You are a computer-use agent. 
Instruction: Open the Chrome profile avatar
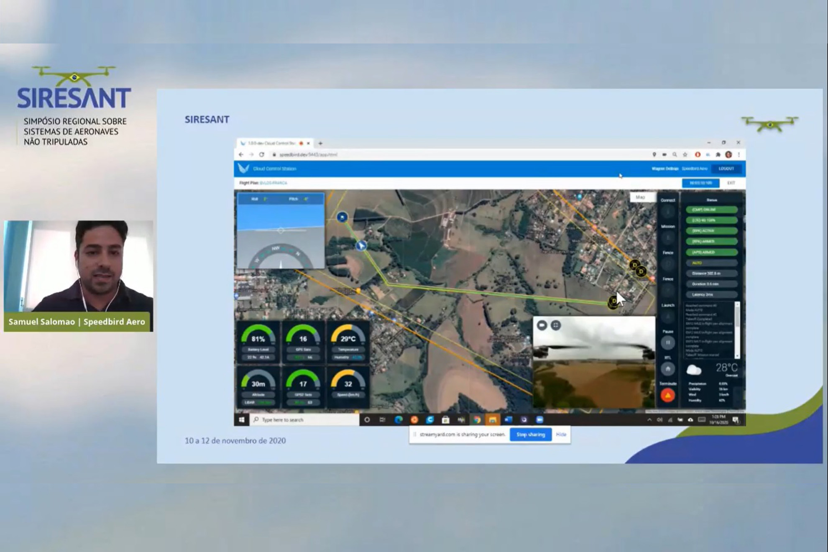point(728,154)
